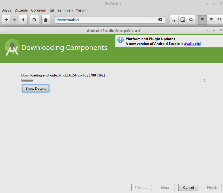Image resolution: width=223 pixels, height=193 pixels.
Task: Open the Dosya menu
Action: click(x=6, y=10)
